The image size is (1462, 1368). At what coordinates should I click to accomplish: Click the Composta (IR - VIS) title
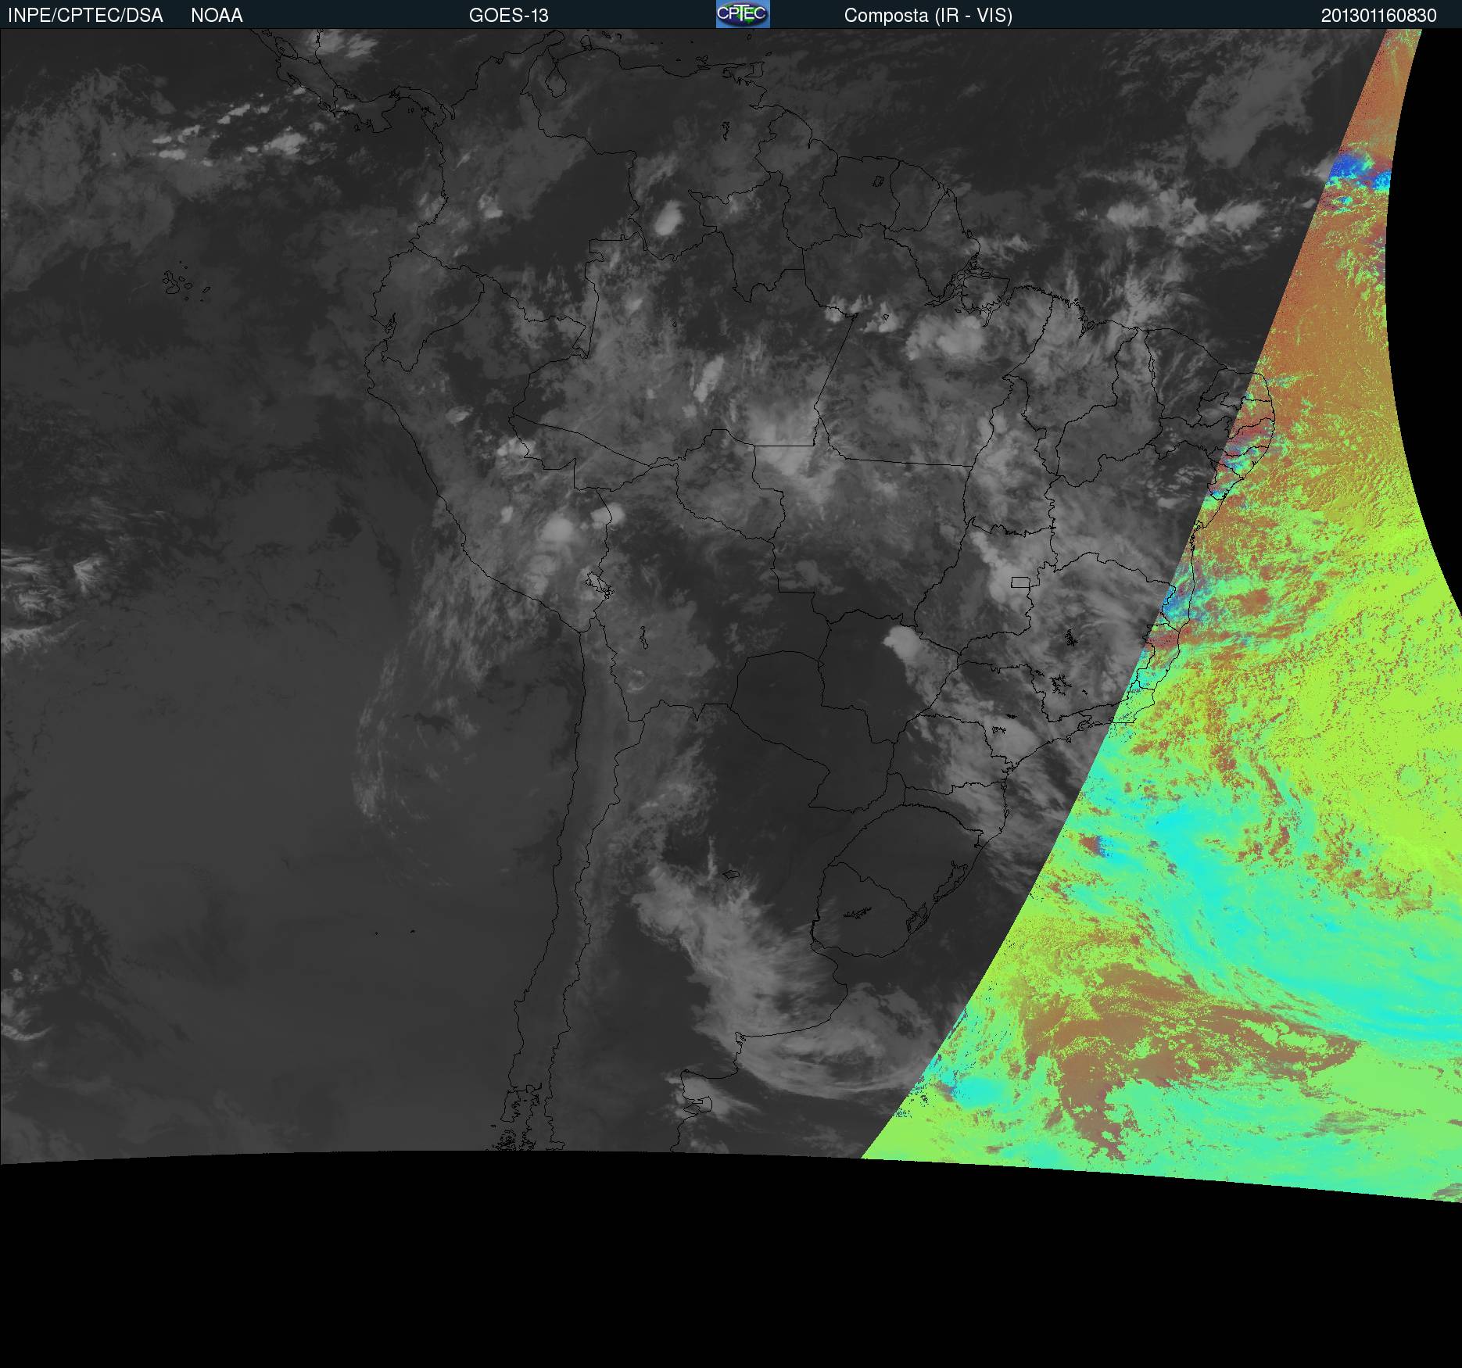point(928,16)
